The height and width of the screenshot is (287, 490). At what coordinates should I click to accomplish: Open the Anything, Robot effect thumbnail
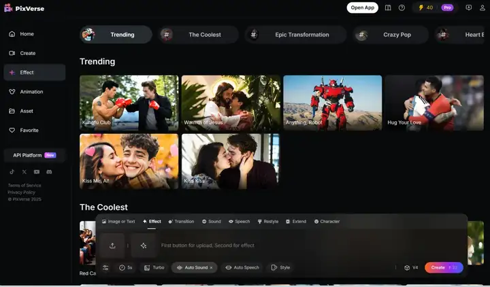pyautogui.click(x=333, y=103)
